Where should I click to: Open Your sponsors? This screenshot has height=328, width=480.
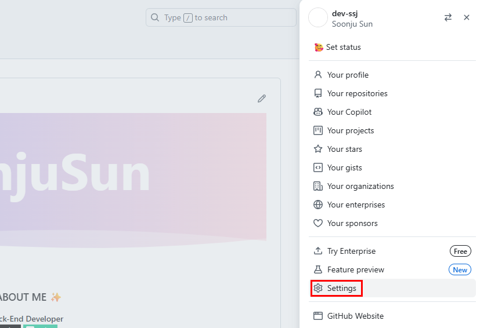(392, 224)
